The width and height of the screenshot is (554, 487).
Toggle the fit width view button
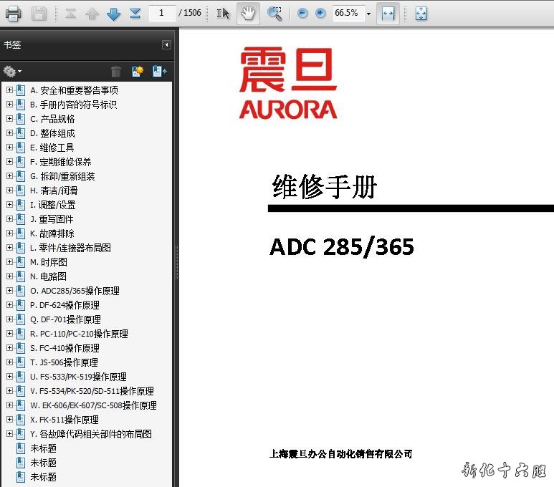coord(388,14)
